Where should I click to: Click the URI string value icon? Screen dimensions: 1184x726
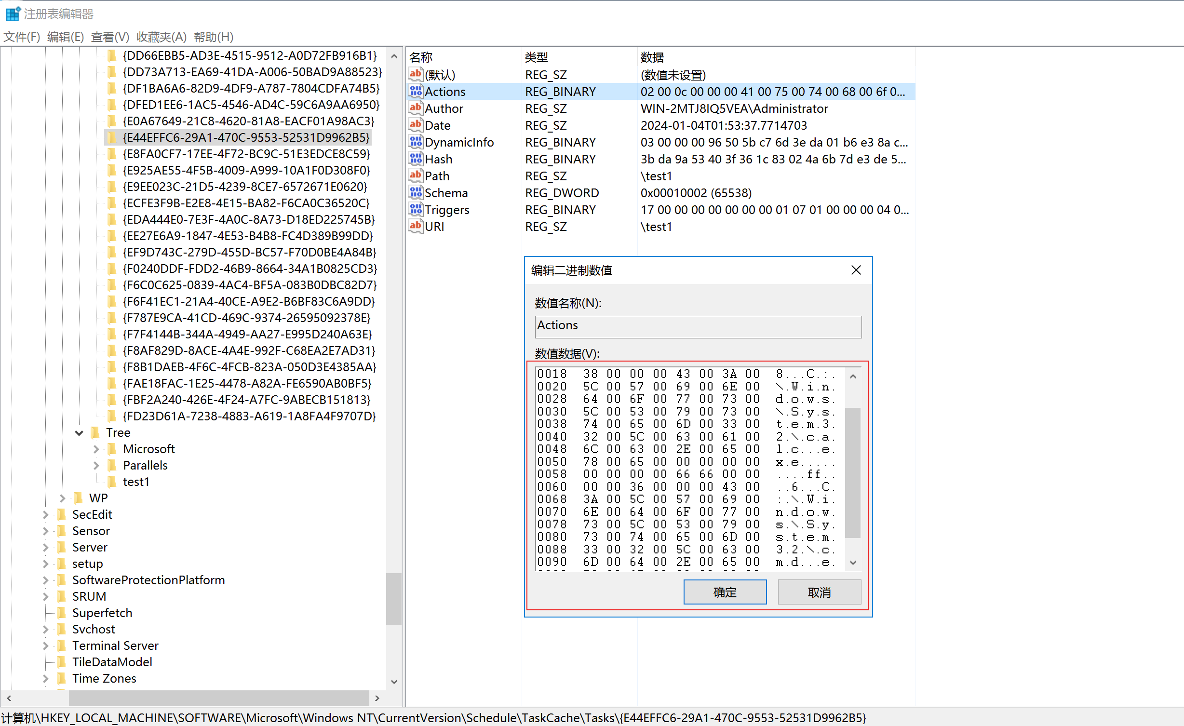416,227
